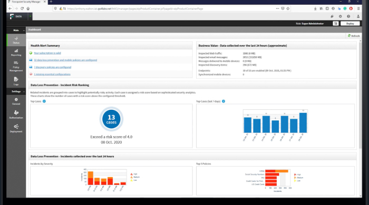Toggle the browser sidebar view icon
Screen dimensions: 369x205
[327, 8]
